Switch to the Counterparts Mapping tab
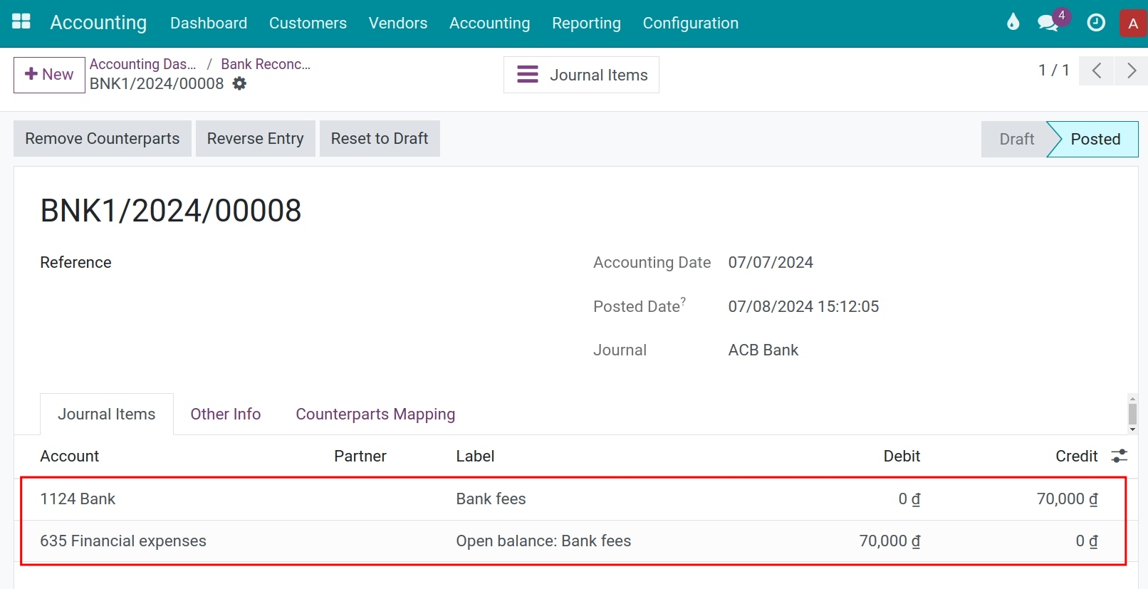The image size is (1148, 589). [375, 414]
